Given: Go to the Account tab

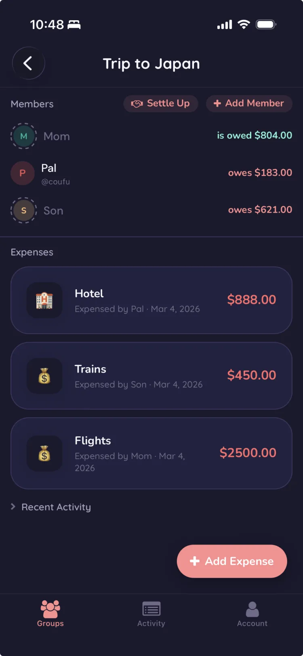Looking at the screenshot, I should (252, 613).
